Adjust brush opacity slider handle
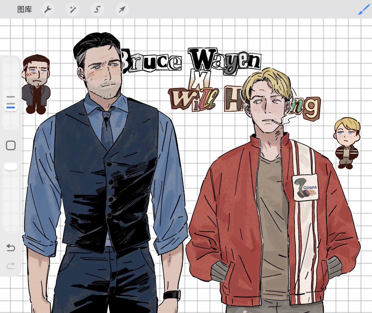Screen dimensions: 372x313 coord(11,167)
